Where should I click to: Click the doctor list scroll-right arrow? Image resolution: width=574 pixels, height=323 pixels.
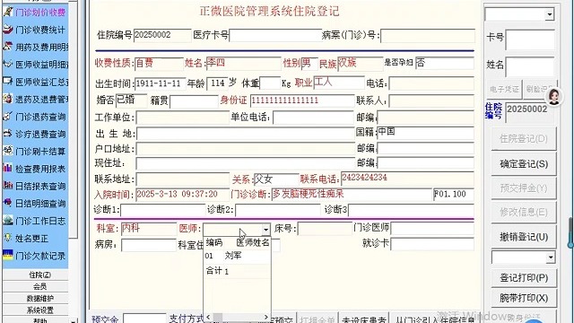(x=266, y=317)
